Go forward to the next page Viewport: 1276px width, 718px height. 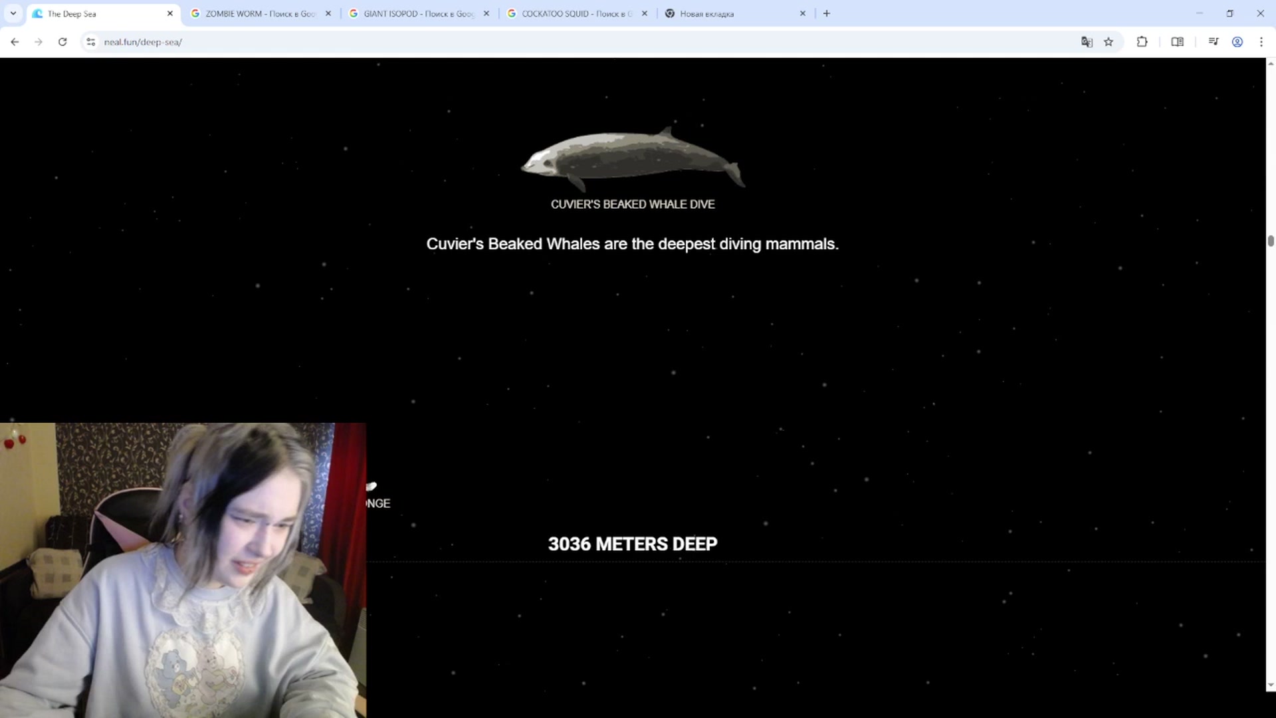(x=39, y=42)
